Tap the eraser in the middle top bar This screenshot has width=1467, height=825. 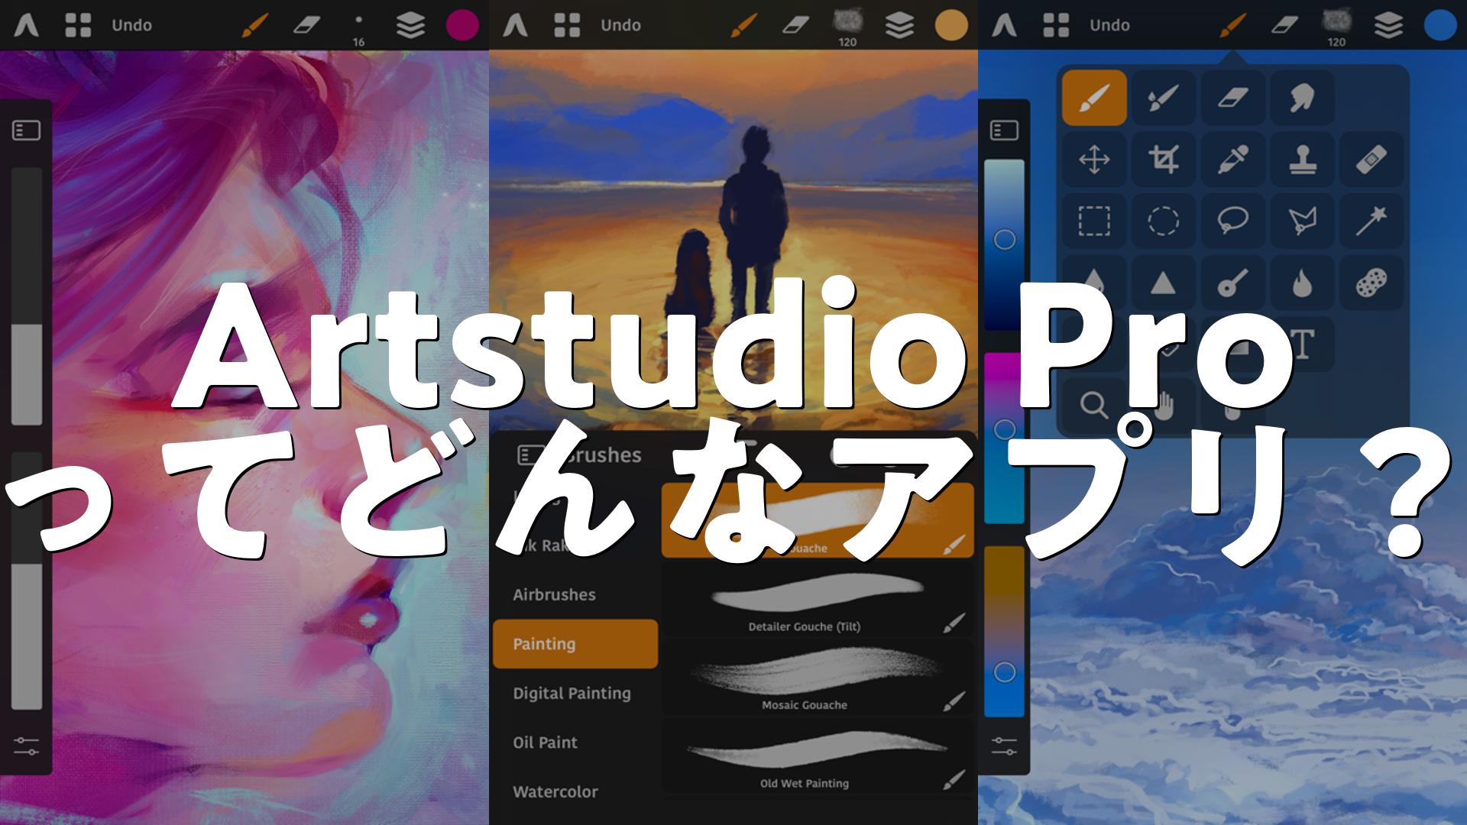pos(795,26)
